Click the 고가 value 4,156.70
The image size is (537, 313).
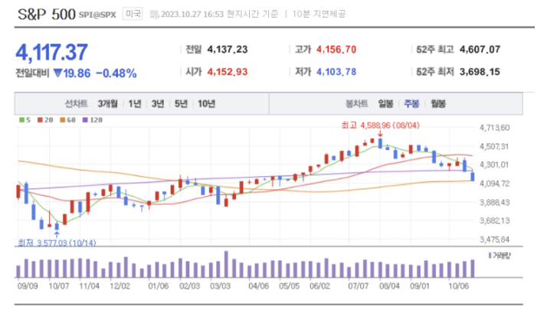coord(336,50)
